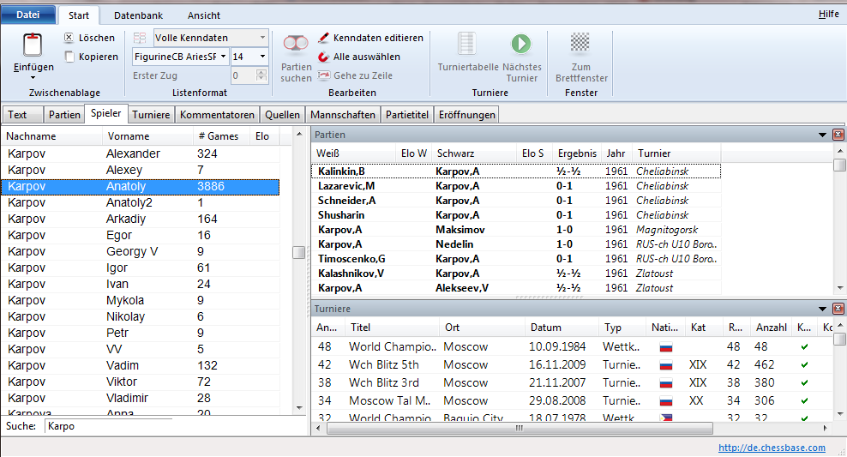Open the Quellen tab
The height and width of the screenshot is (457, 847).
282,115
